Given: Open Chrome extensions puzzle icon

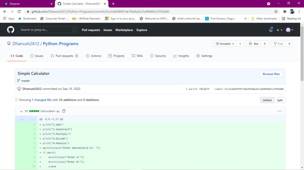Looking at the screenshot, I should [285, 12].
